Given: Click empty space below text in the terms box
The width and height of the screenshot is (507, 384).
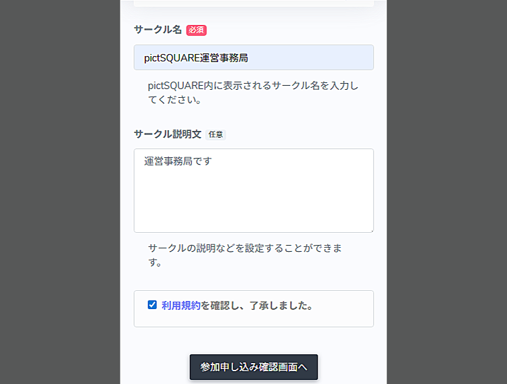Looking at the screenshot, I should click(x=254, y=320).
